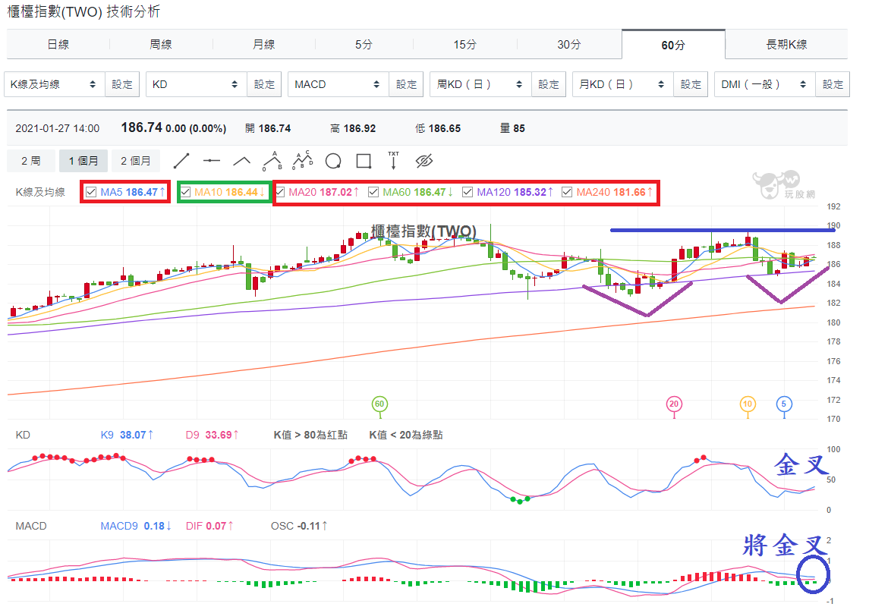Toggle hide drawings eye-slash icon
This screenshot has width=869, height=607.
(424, 161)
